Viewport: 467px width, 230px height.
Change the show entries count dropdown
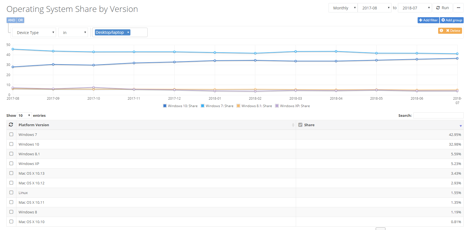point(24,115)
